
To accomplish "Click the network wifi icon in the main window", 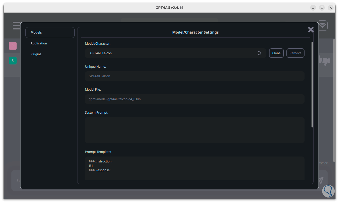I will tap(322, 26).
